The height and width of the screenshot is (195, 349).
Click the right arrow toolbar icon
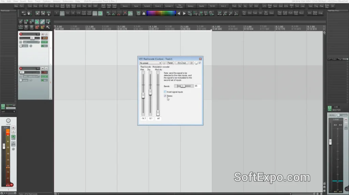[184, 13]
